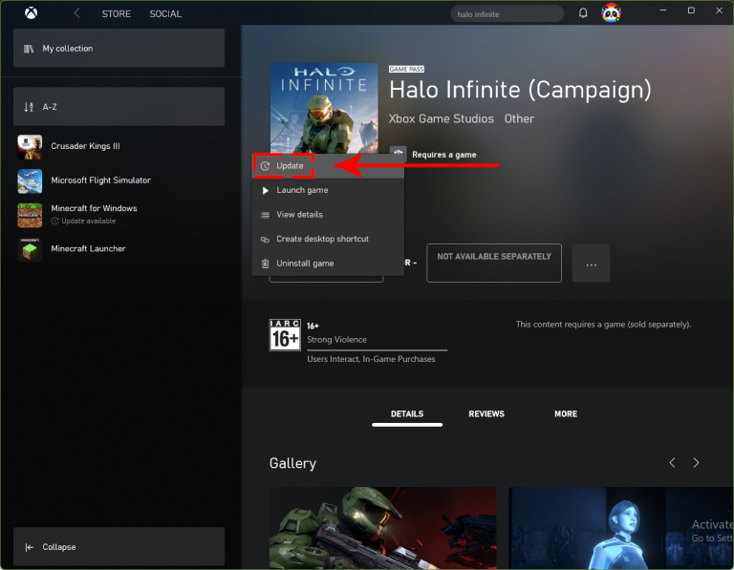
Task: Click the GAME PASS badge
Action: [x=406, y=69]
